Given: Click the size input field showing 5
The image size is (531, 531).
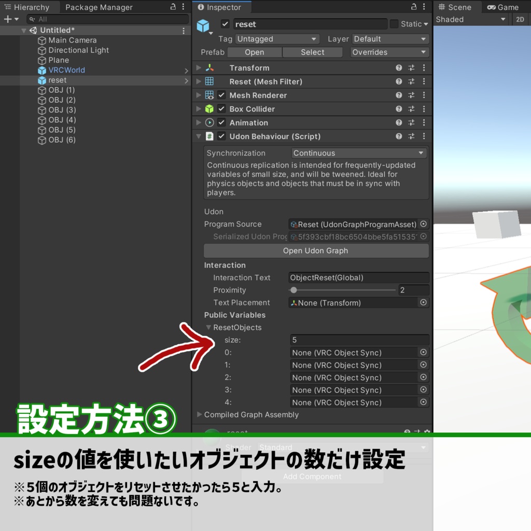Looking at the screenshot, I should pyautogui.click(x=359, y=340).
